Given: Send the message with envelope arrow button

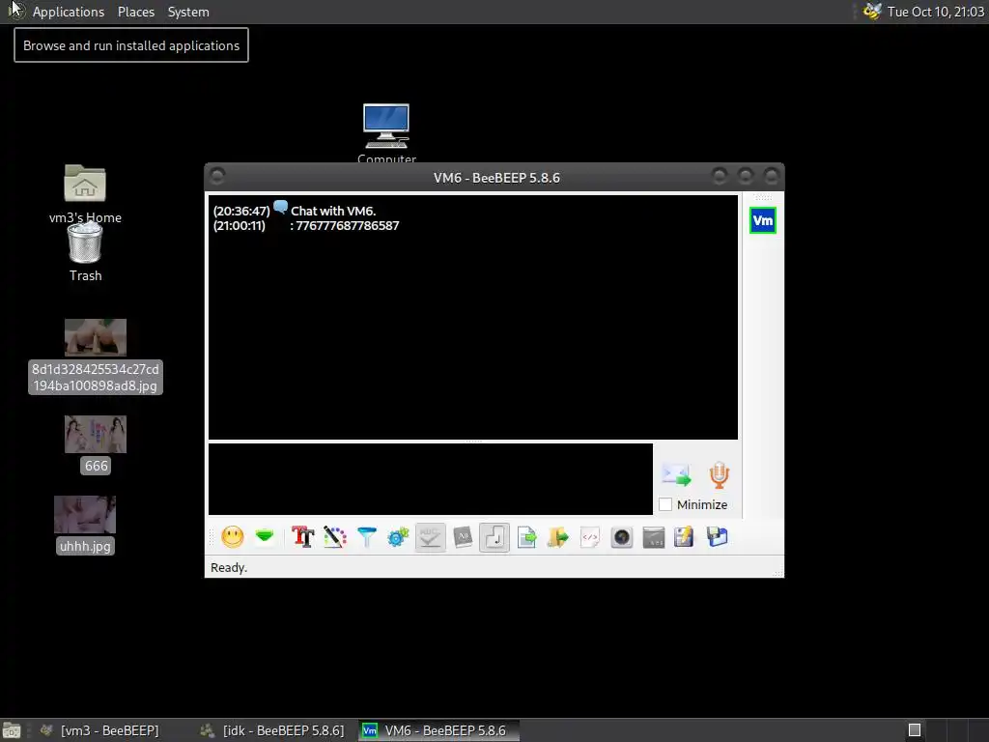Looking at the screenshot, I should (676, 475).
